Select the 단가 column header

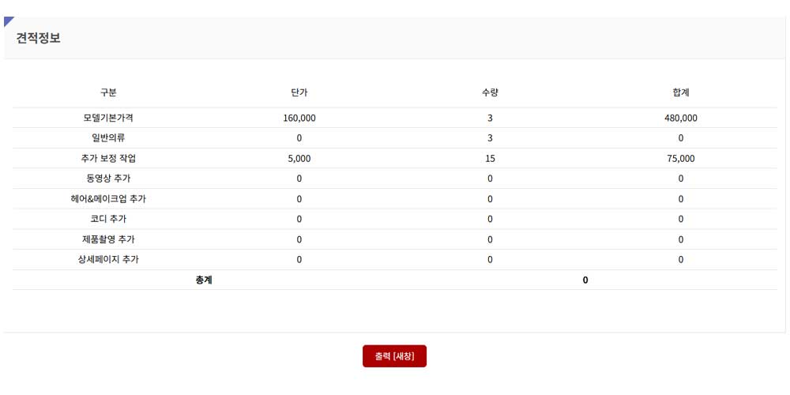(x=299, y=92)
